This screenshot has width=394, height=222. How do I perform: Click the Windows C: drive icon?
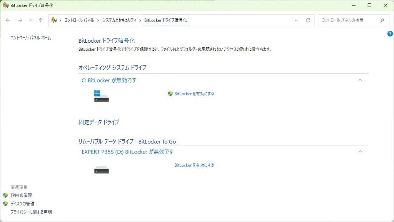coord(101,96)
